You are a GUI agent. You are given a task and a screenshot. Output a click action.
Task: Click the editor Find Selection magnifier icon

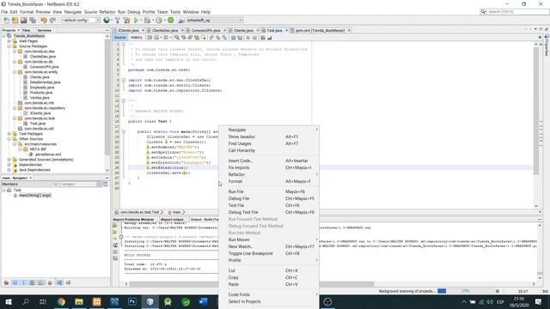point(177,38)
